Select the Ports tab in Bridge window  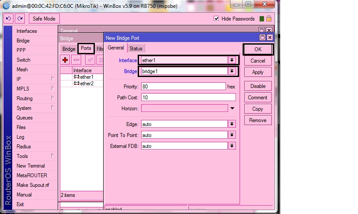(86, 48)
